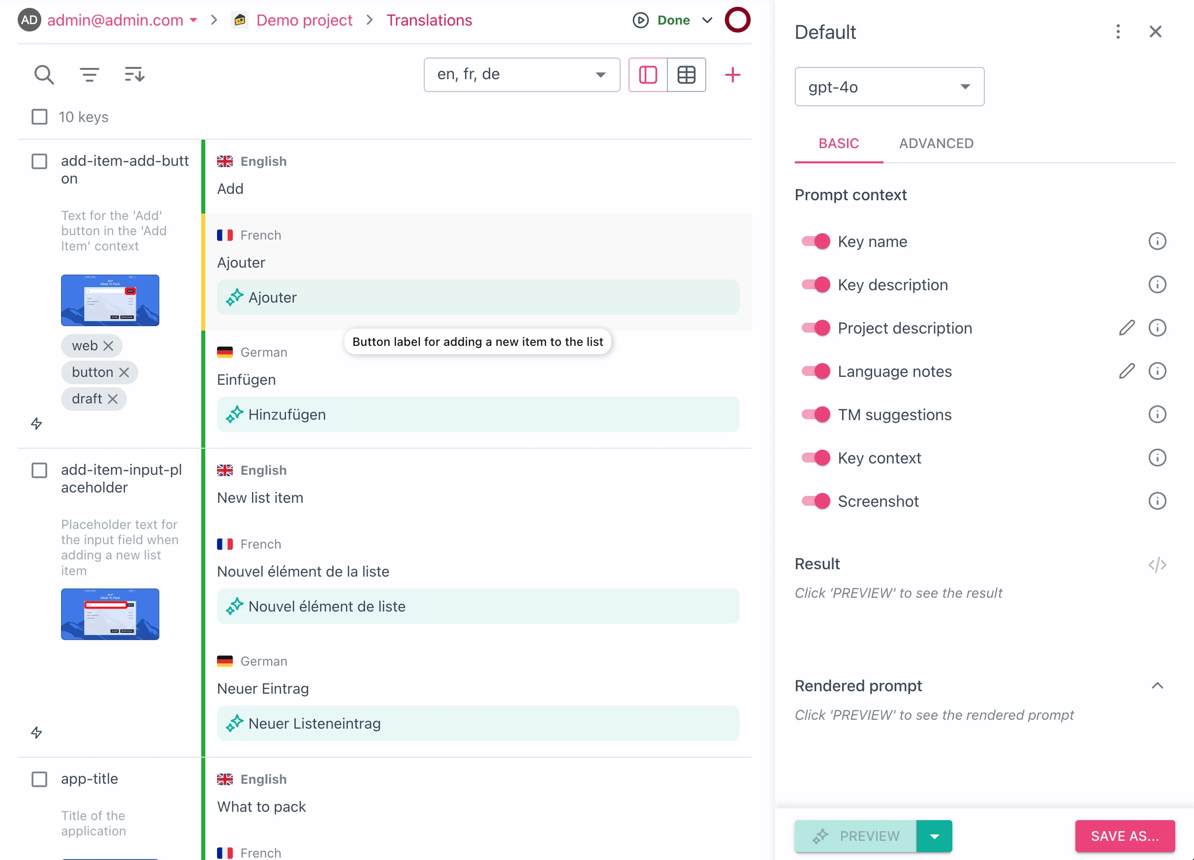Click the SAVE AS... button
The image size is (1194, 860).
pos(1125,836)
